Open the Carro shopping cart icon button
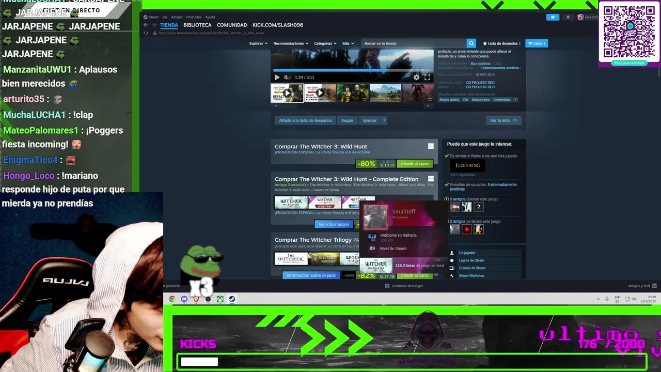Image resolution: width=661 pixels, height=372 pixels. 537,43
